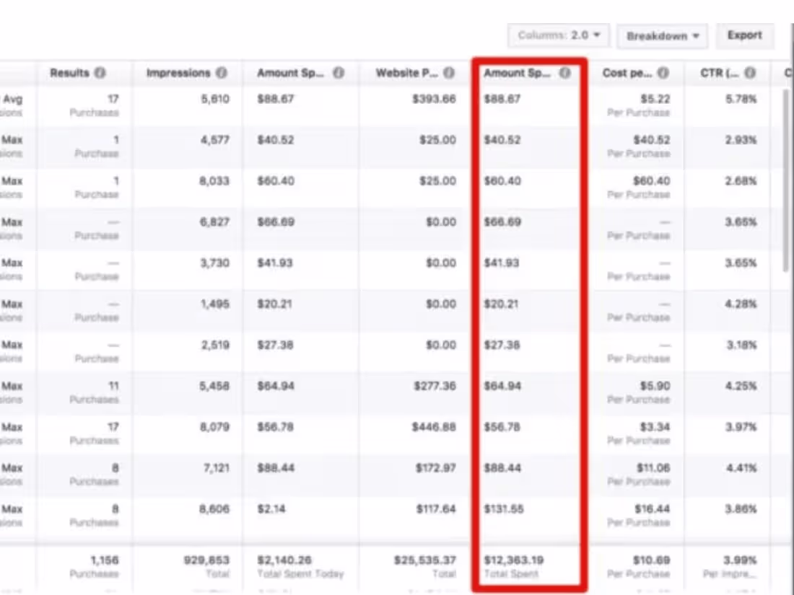This screenshot has height=595, width=794.
Task: Click the Impressions column info icon
Action: click(221, 72)
